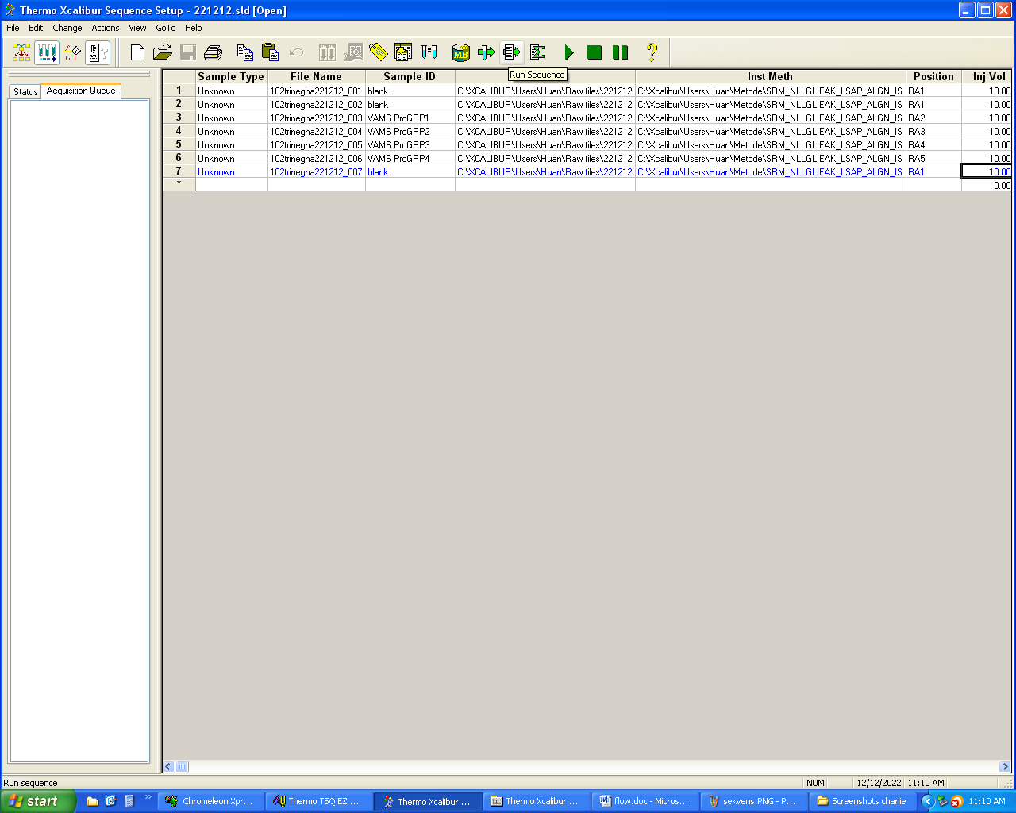This screenshot has height=813, width=1016.
Task: Select row 4 by its row header
Action: point(179,131)
